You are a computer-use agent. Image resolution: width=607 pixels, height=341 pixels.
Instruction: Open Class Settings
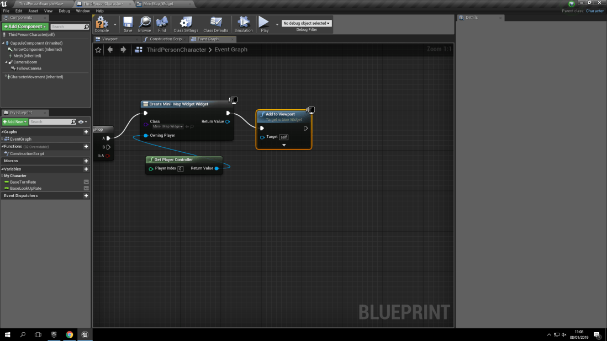[185, 24]
